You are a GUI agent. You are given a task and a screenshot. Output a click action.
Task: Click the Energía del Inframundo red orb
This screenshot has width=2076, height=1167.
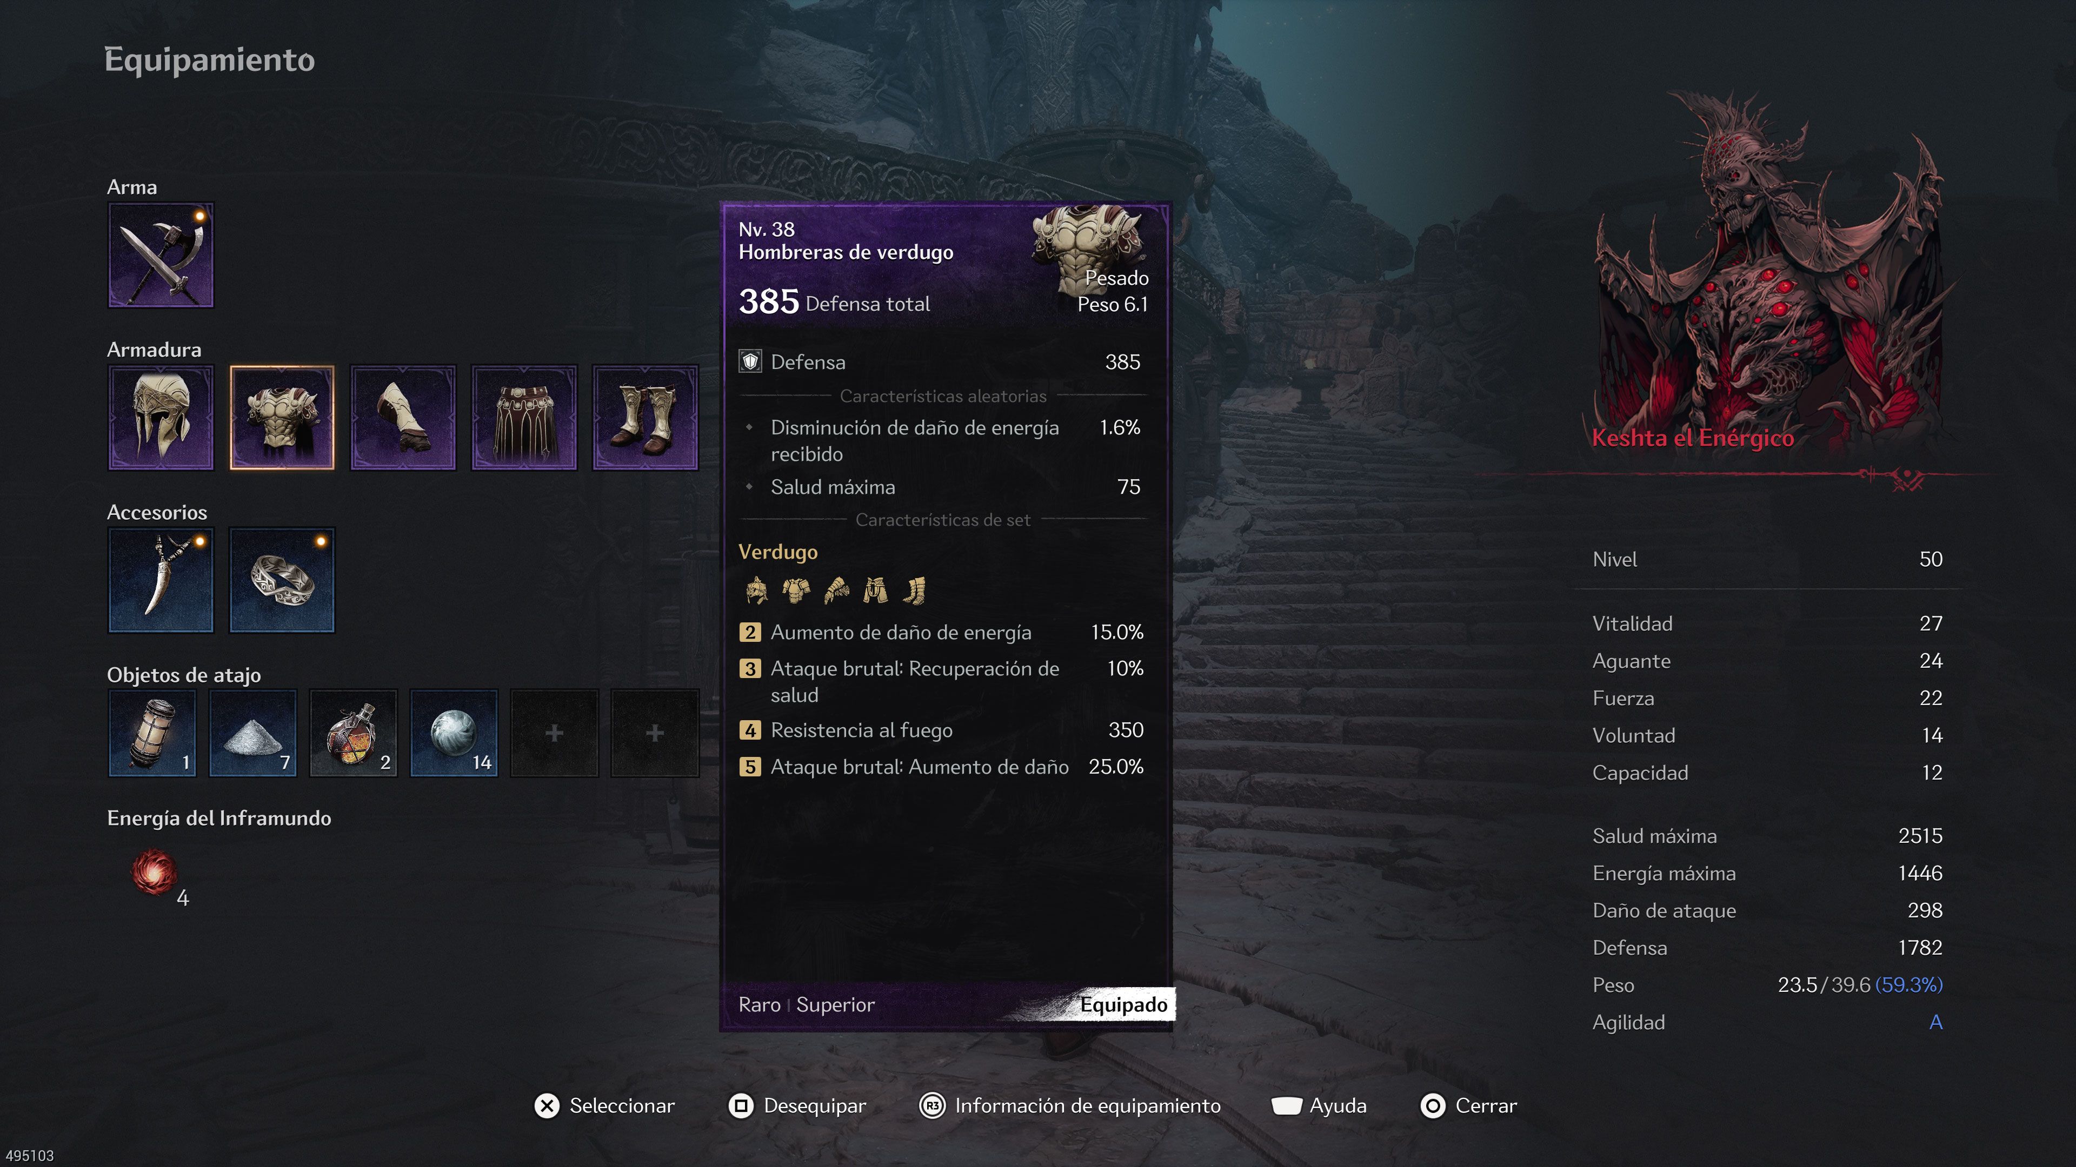coord(155,872)
